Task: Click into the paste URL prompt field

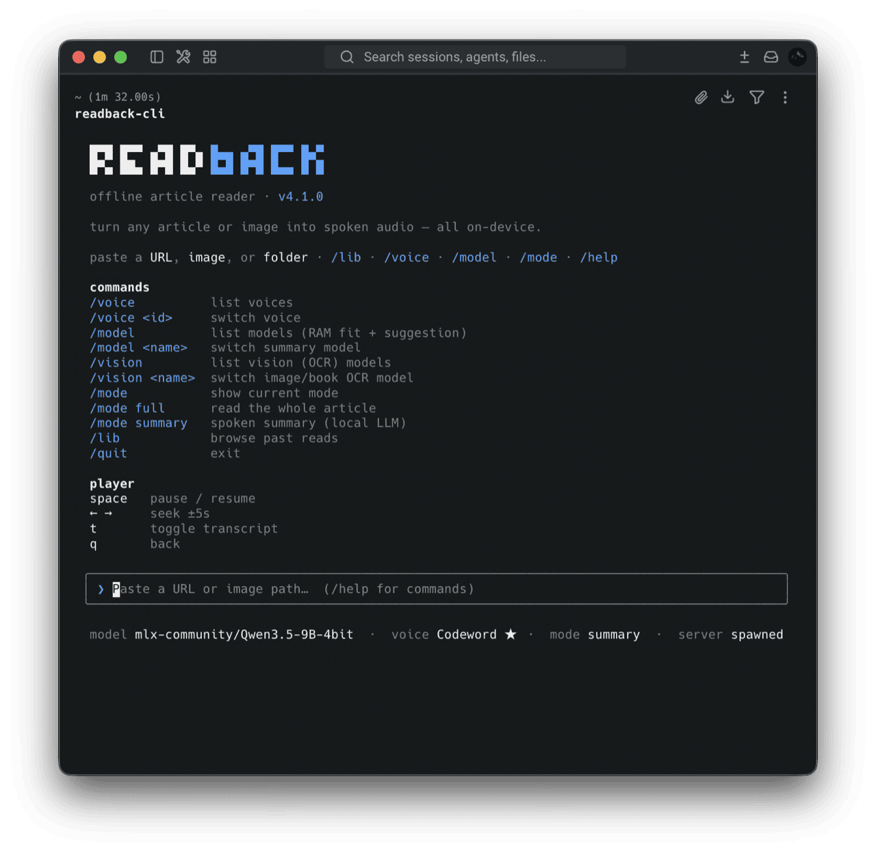Action: [437, 589]
